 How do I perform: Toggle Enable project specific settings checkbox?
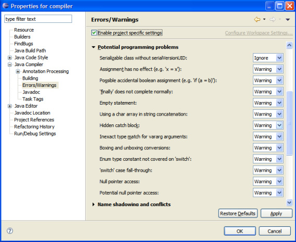click(x=94, y=33)
